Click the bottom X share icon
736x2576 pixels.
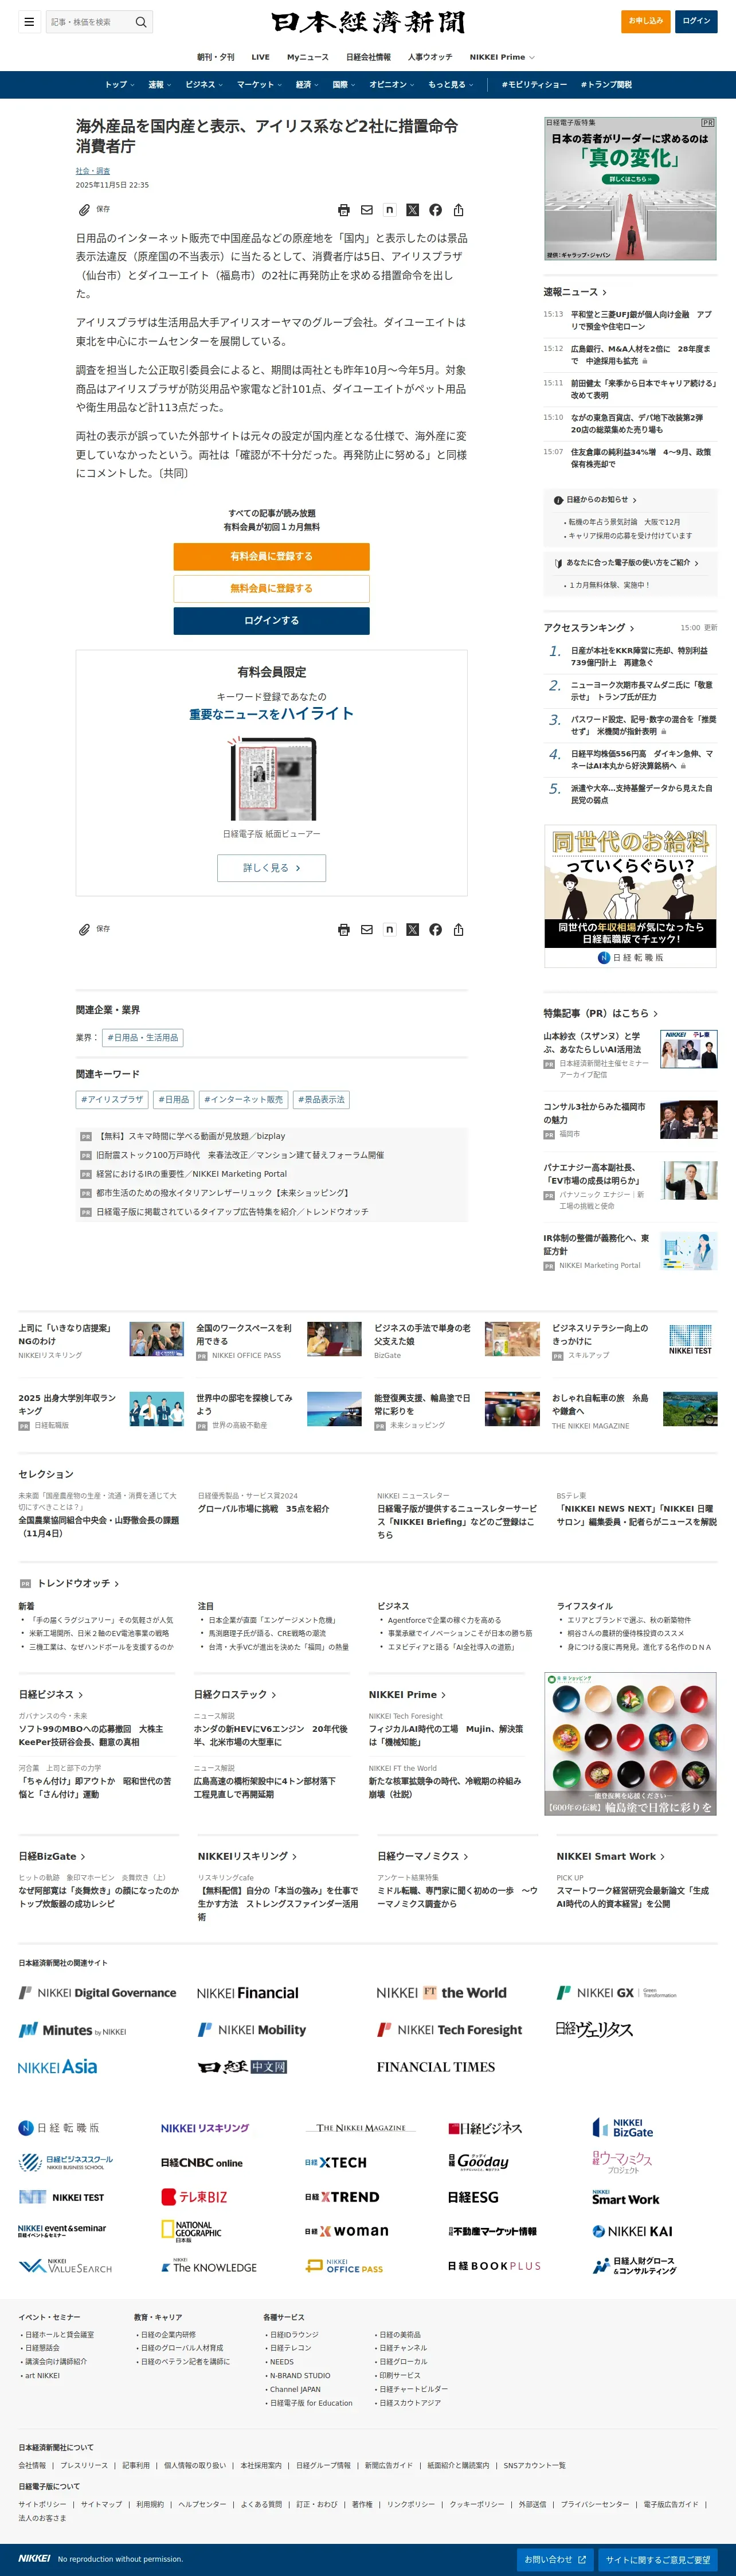click(413, 930)
